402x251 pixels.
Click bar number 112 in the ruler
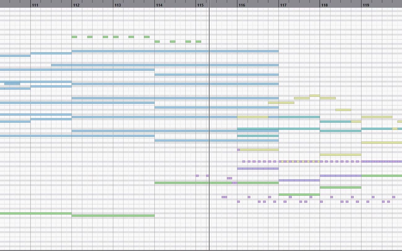pos(76,5)
